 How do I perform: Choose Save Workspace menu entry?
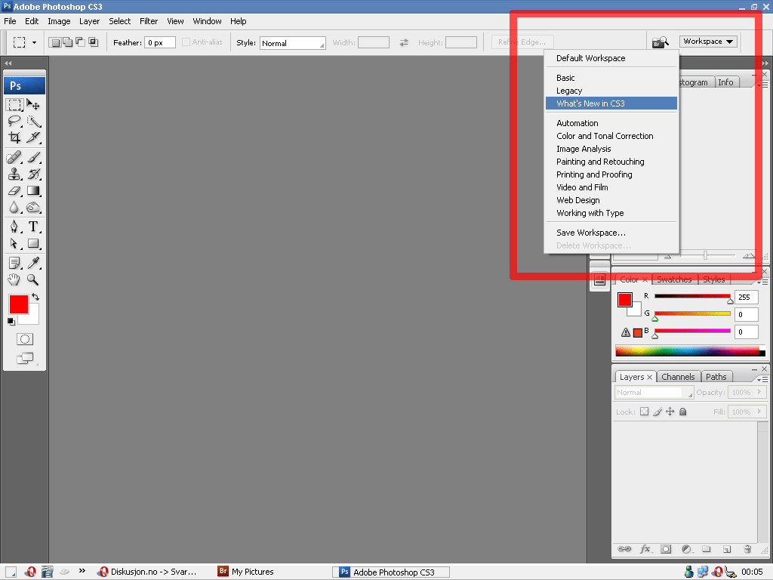(611, 233)
